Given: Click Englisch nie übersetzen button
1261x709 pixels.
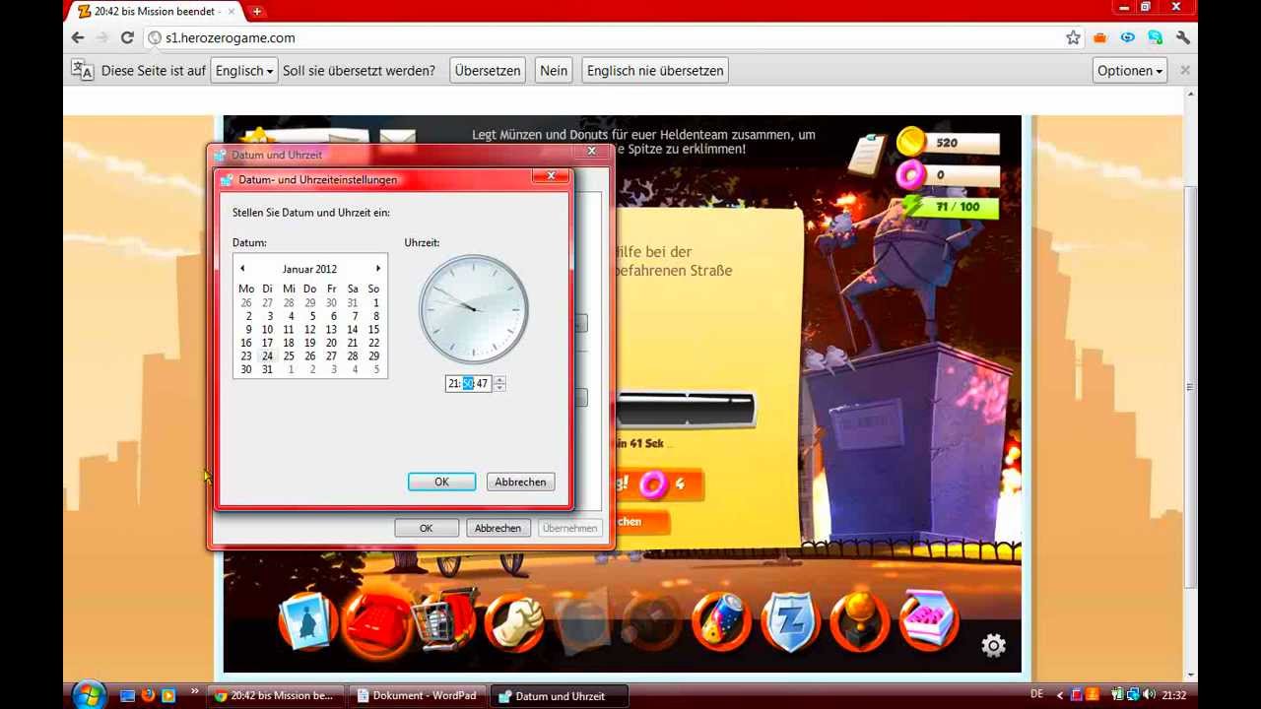Looking at the screenshot, I should tap(655, 71).
